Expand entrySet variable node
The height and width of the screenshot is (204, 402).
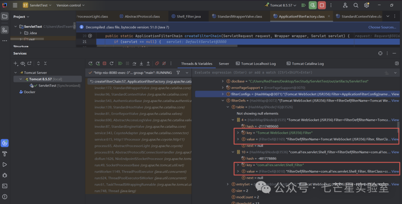(228, 184)
